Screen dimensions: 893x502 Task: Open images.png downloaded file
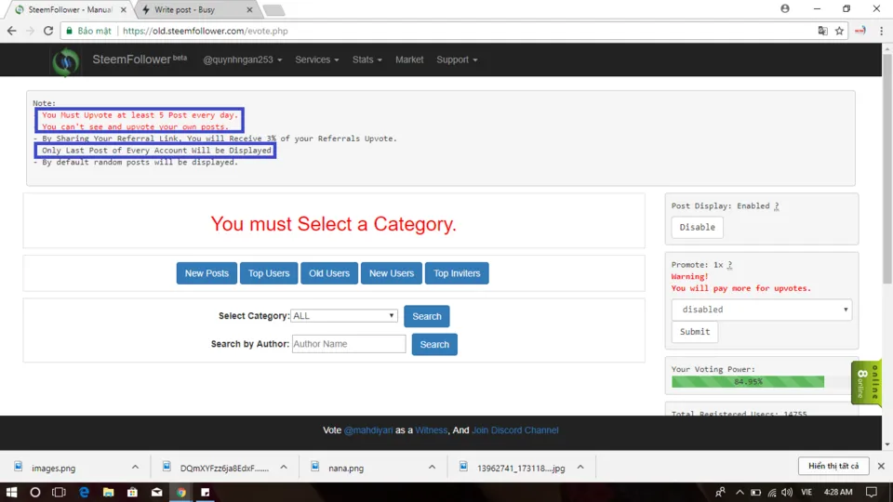coord(54,468)
